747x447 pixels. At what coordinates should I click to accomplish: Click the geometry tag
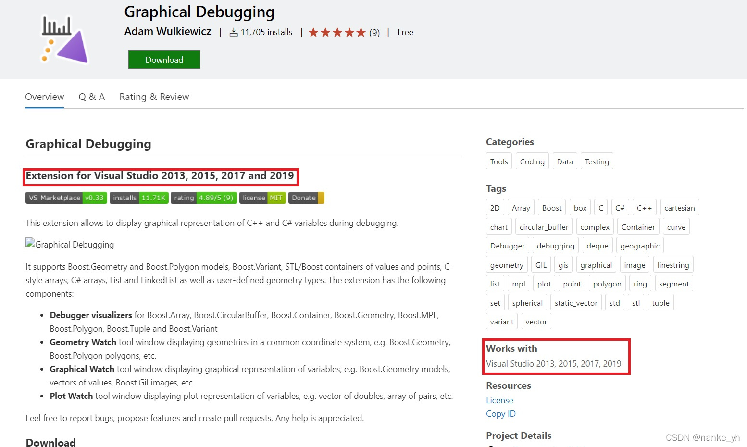click(507, 265)
